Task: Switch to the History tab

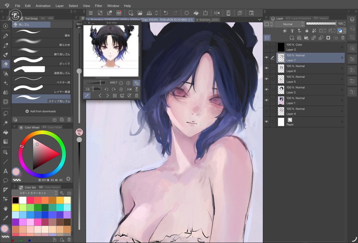Action: click(x=321, y=19)
